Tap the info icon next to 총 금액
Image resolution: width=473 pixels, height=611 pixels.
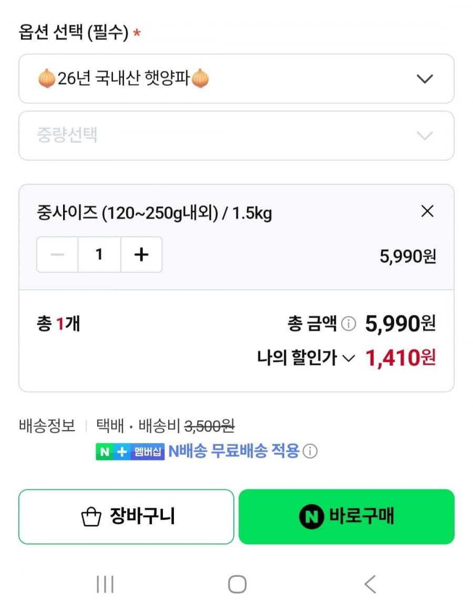(348, 324)
